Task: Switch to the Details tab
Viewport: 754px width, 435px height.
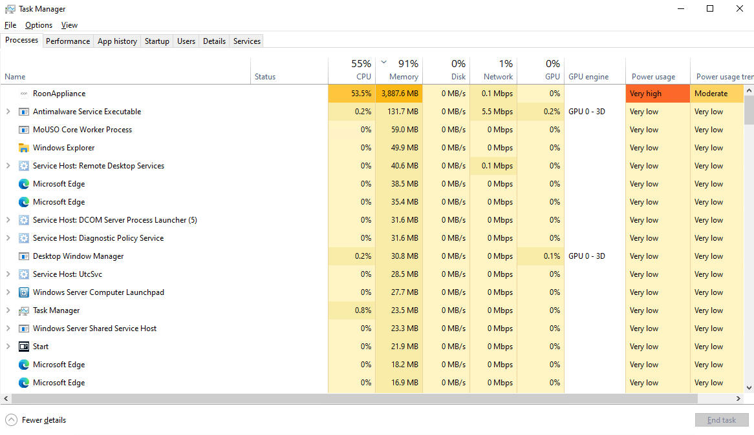Action: pyautogui.click(x=214, y=41)
